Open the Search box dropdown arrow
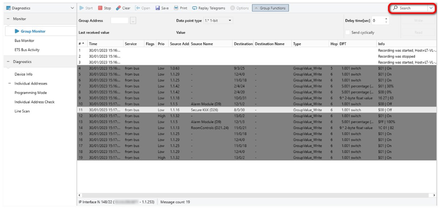Screen dimensions: 444x212 coord(431,8)
